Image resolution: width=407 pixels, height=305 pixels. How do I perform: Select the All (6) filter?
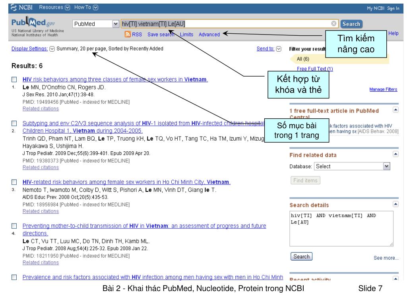pos(303,59)
